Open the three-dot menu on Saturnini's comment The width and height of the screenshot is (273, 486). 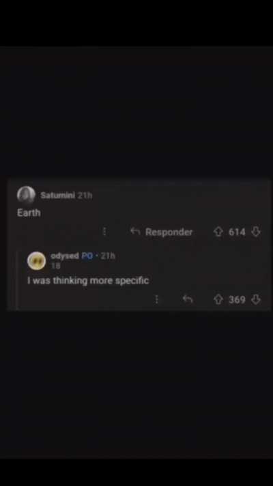tap(104, 232)
